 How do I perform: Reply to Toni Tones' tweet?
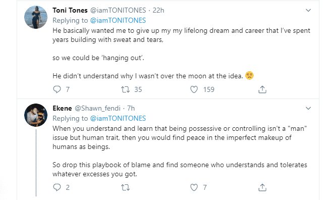pos(57,89)
